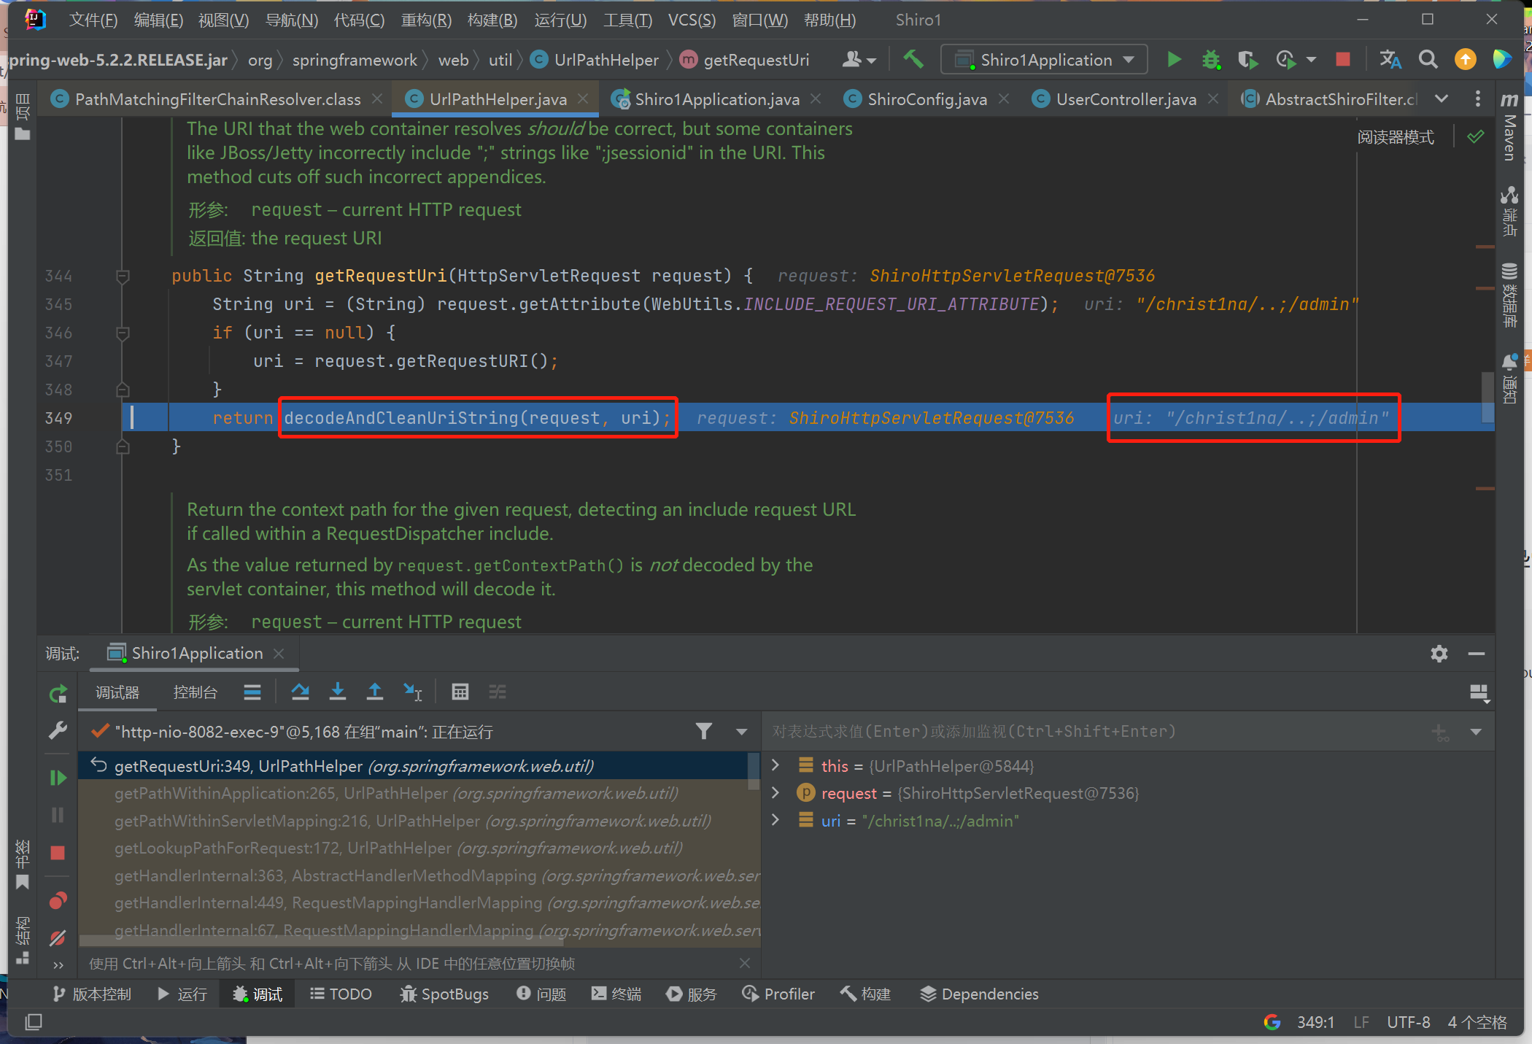Open Search Everywhere magnifier icon
The image size is (1532, 1044).
(x=1428, y=60)
